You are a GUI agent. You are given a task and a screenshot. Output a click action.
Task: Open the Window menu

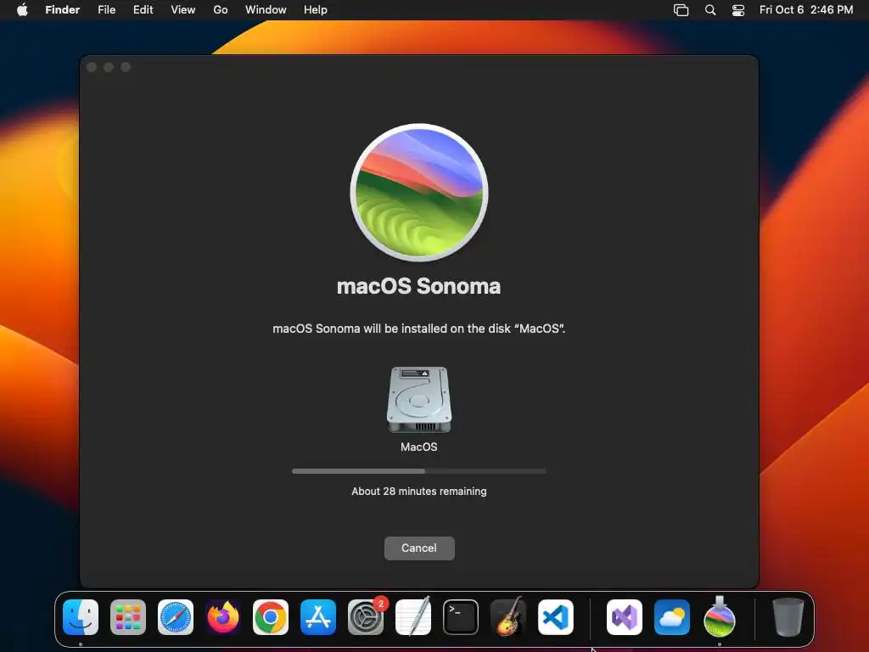coord(266,10)
